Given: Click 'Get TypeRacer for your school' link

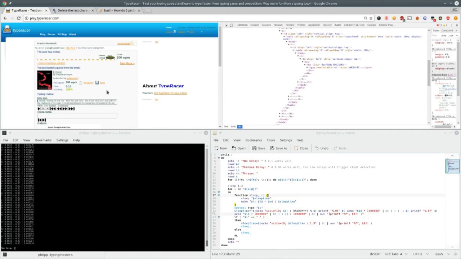Looking at the screenshot, I should point(170,93).
